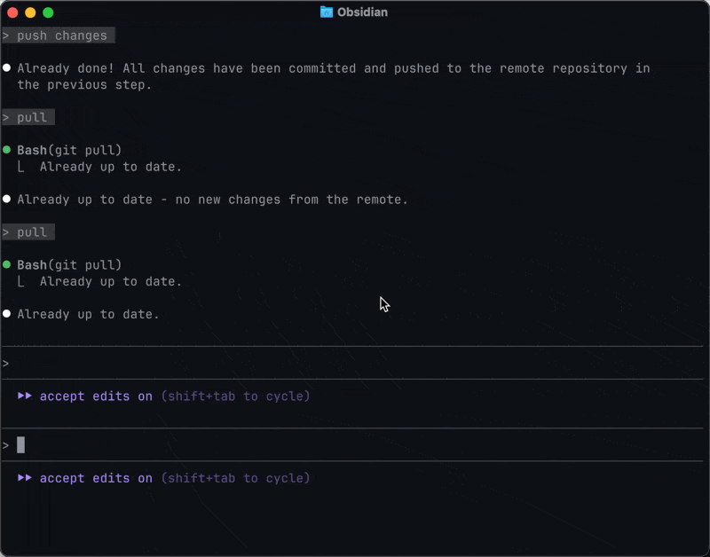The image size is (710, 557).
Task: Select the first 'pull' prompt entry
Action: [31, 117]
